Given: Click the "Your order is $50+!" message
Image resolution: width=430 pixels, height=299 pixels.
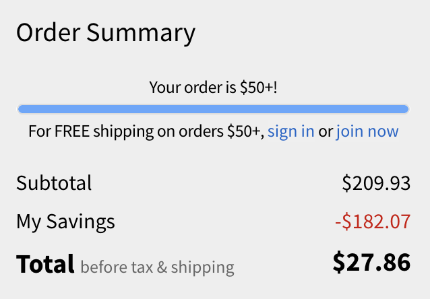Looking at the screenshot, I should pos(213,88).
